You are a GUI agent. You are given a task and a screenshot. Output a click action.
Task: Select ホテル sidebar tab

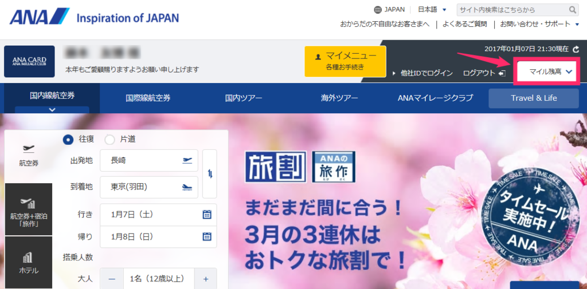tap(29, 263)
